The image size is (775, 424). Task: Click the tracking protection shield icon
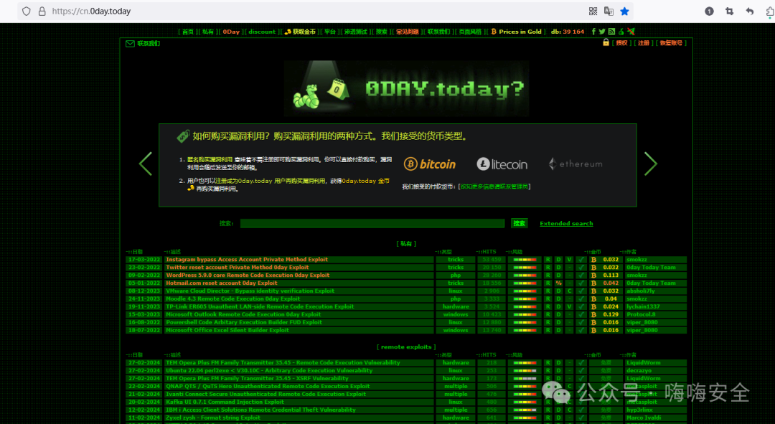[27, 11]
